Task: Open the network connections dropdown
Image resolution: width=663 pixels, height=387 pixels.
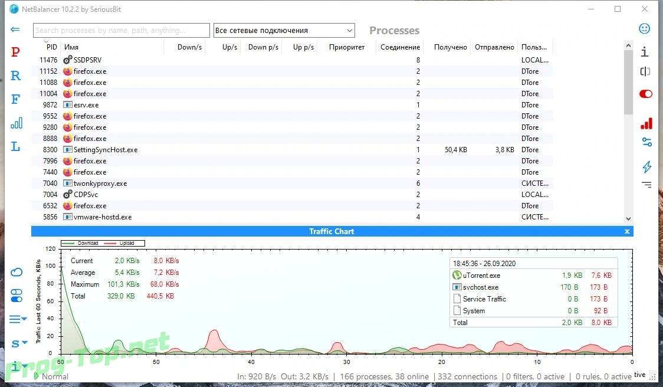Action: tap(284, 31)
